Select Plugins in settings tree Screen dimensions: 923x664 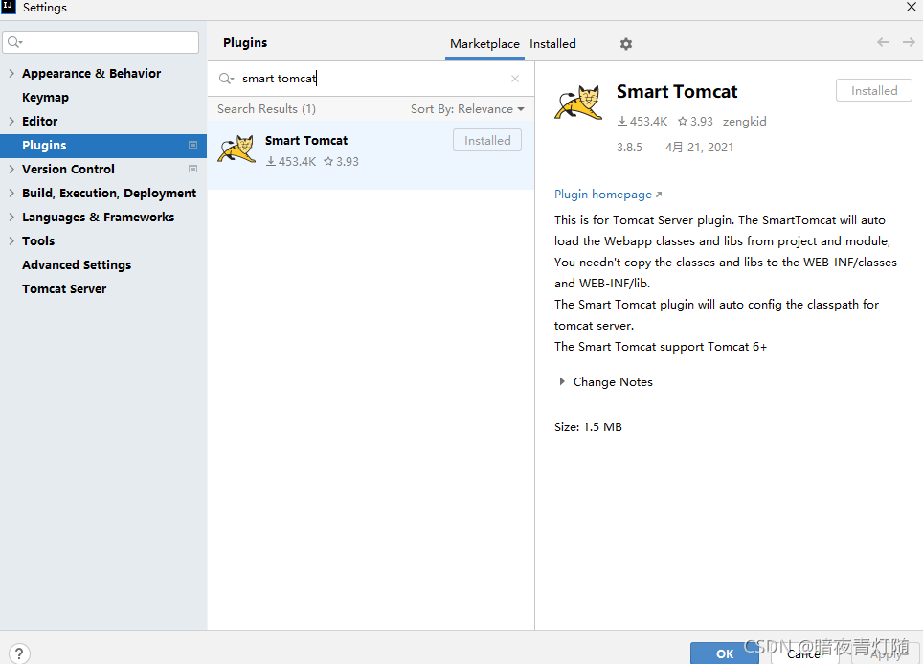pyautogui.click(x=103, y=145)
